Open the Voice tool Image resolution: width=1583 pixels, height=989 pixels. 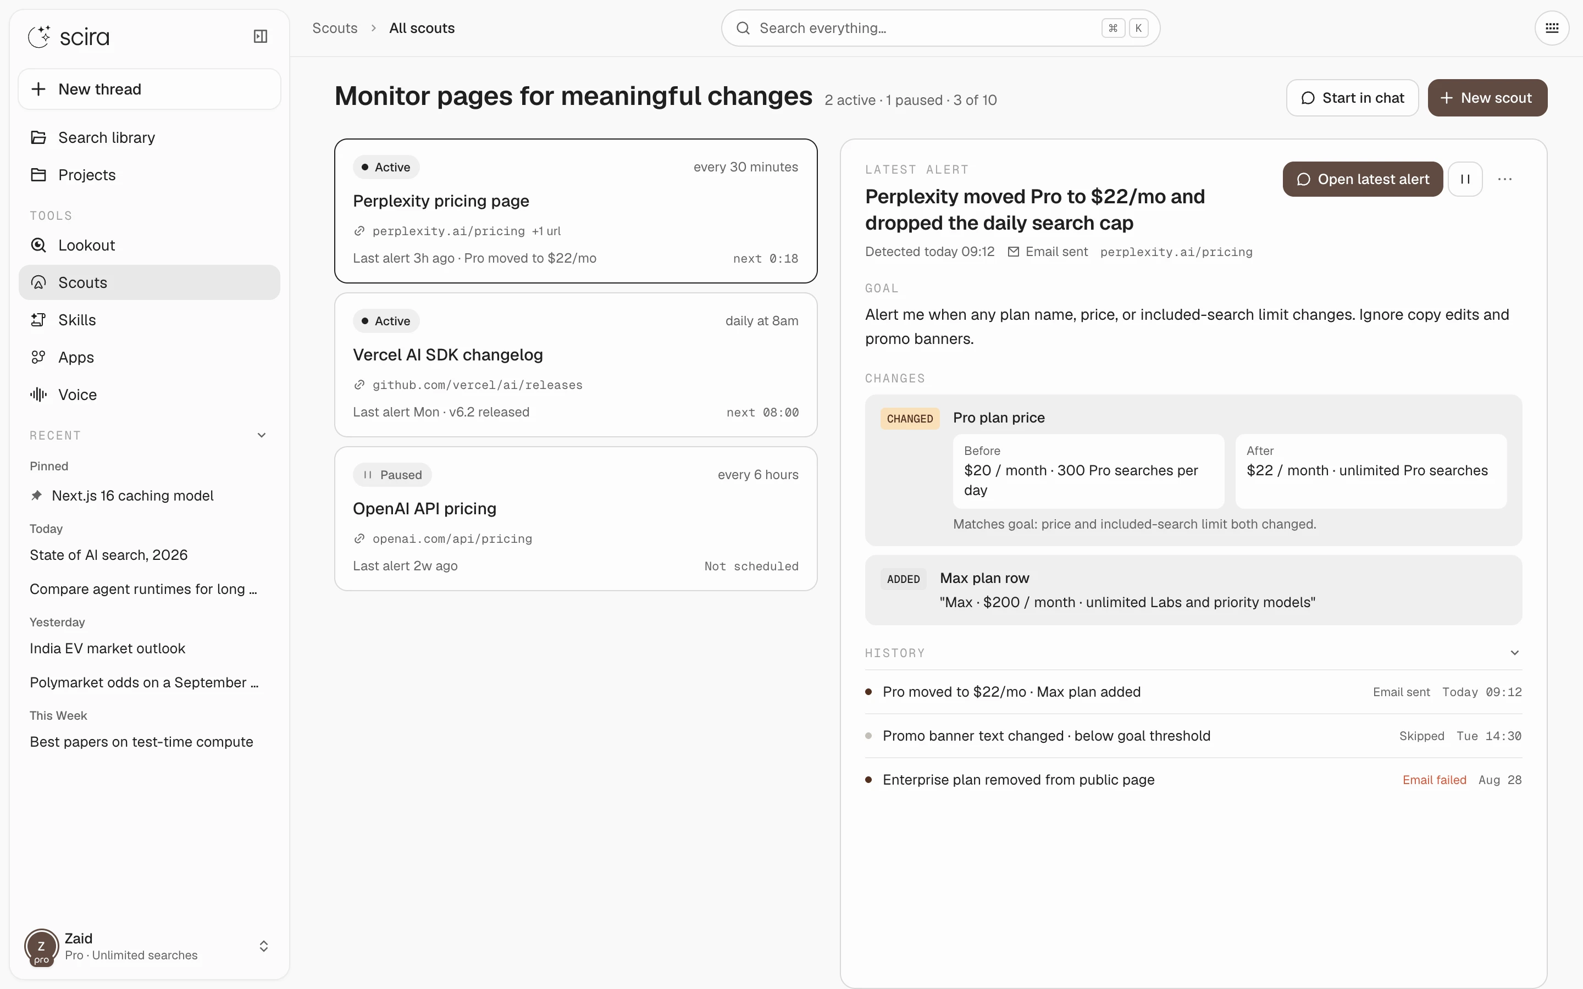[x=149, y=395]
